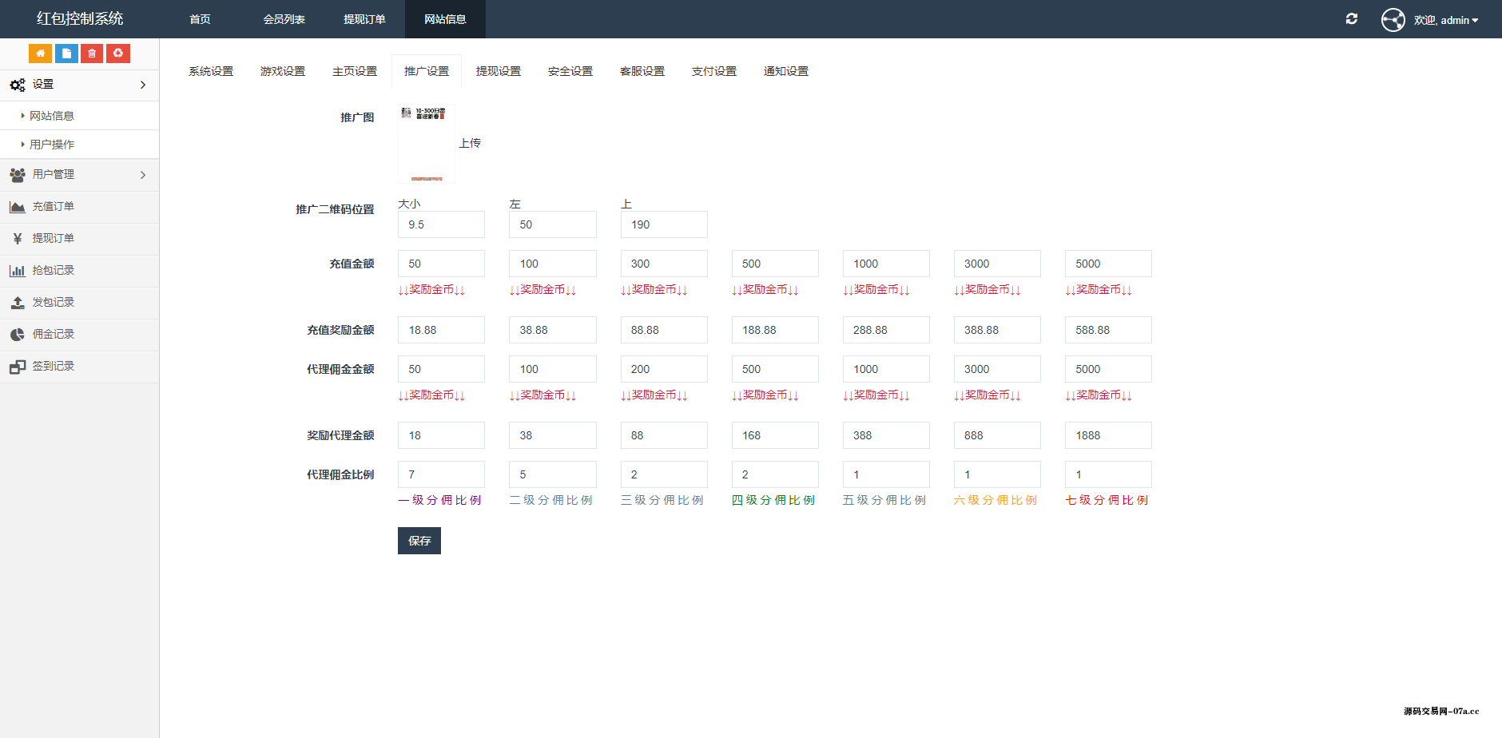
Task: Expand the 用户管理 sidebar menu
Action: coord(79,175)
